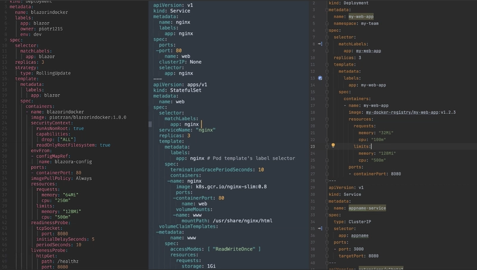
Task: Place cursor on 'limits:' on line 23
Action: [363, 147]
